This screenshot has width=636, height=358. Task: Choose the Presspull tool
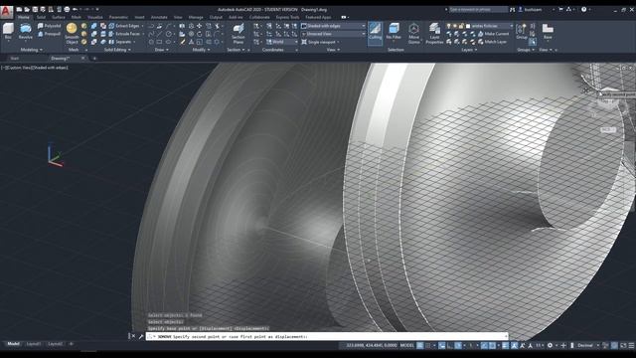coord(49,34)
